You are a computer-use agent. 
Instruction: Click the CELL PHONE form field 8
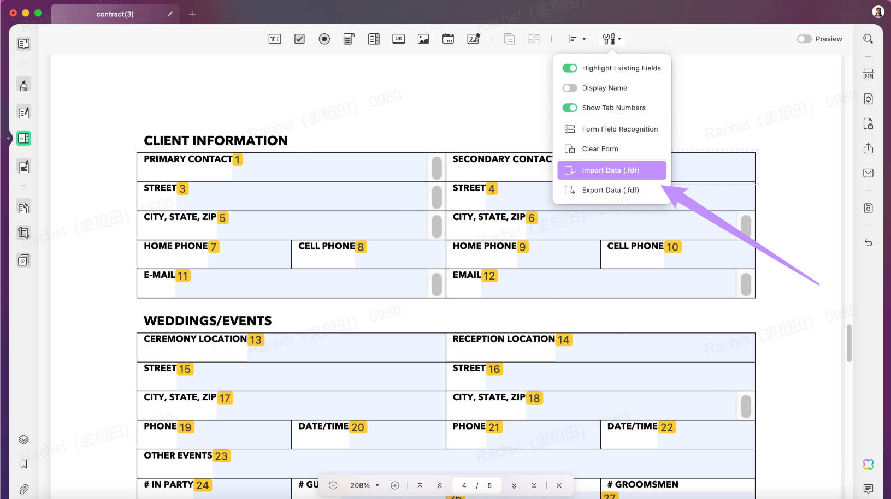pos(400,254)
